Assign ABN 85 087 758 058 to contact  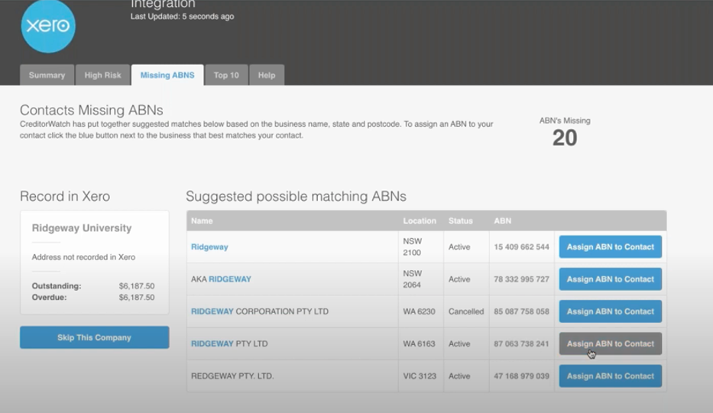(x=611, y=311)
